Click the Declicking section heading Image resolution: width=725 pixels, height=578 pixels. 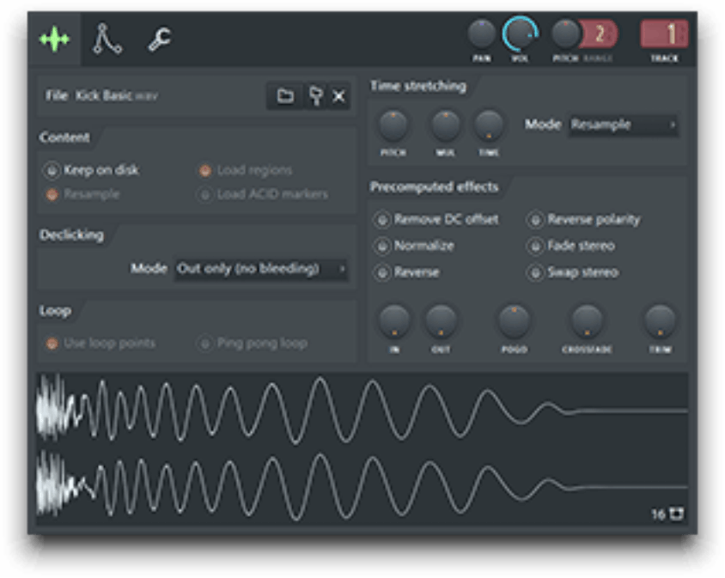tap(71, 235)
